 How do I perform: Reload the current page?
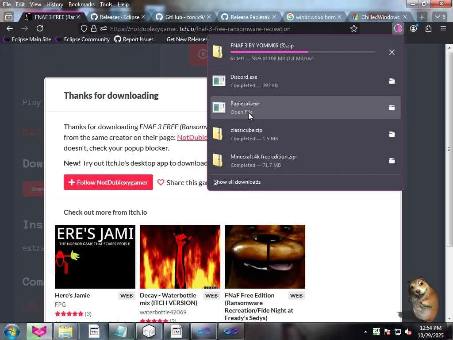click(x=40, y=28)
